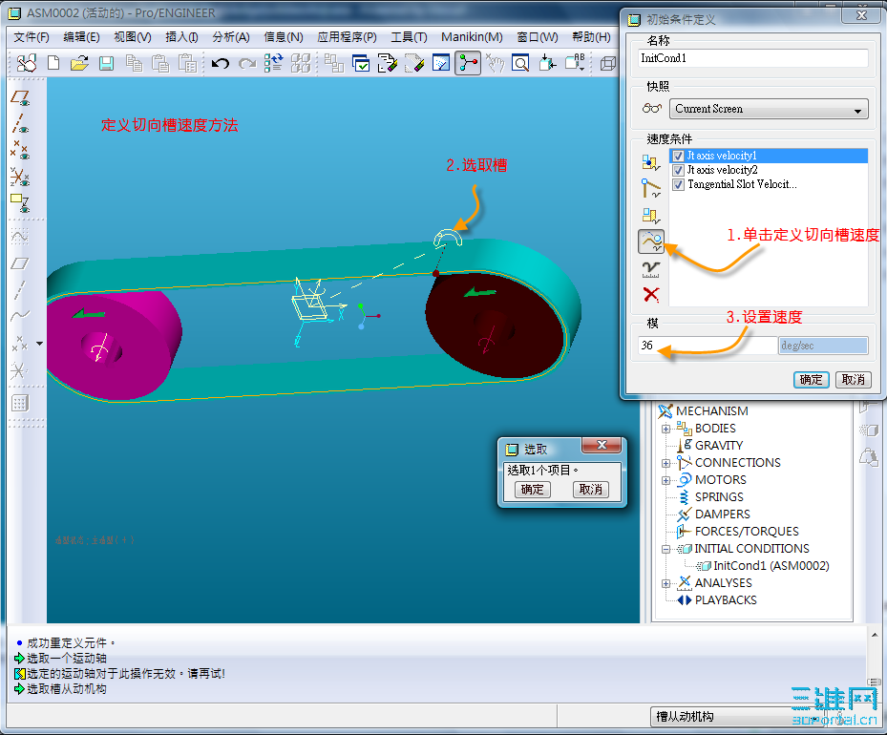Click the Open folder icon
The width and height of the screenshot is (887, 735).
(79, 63)
